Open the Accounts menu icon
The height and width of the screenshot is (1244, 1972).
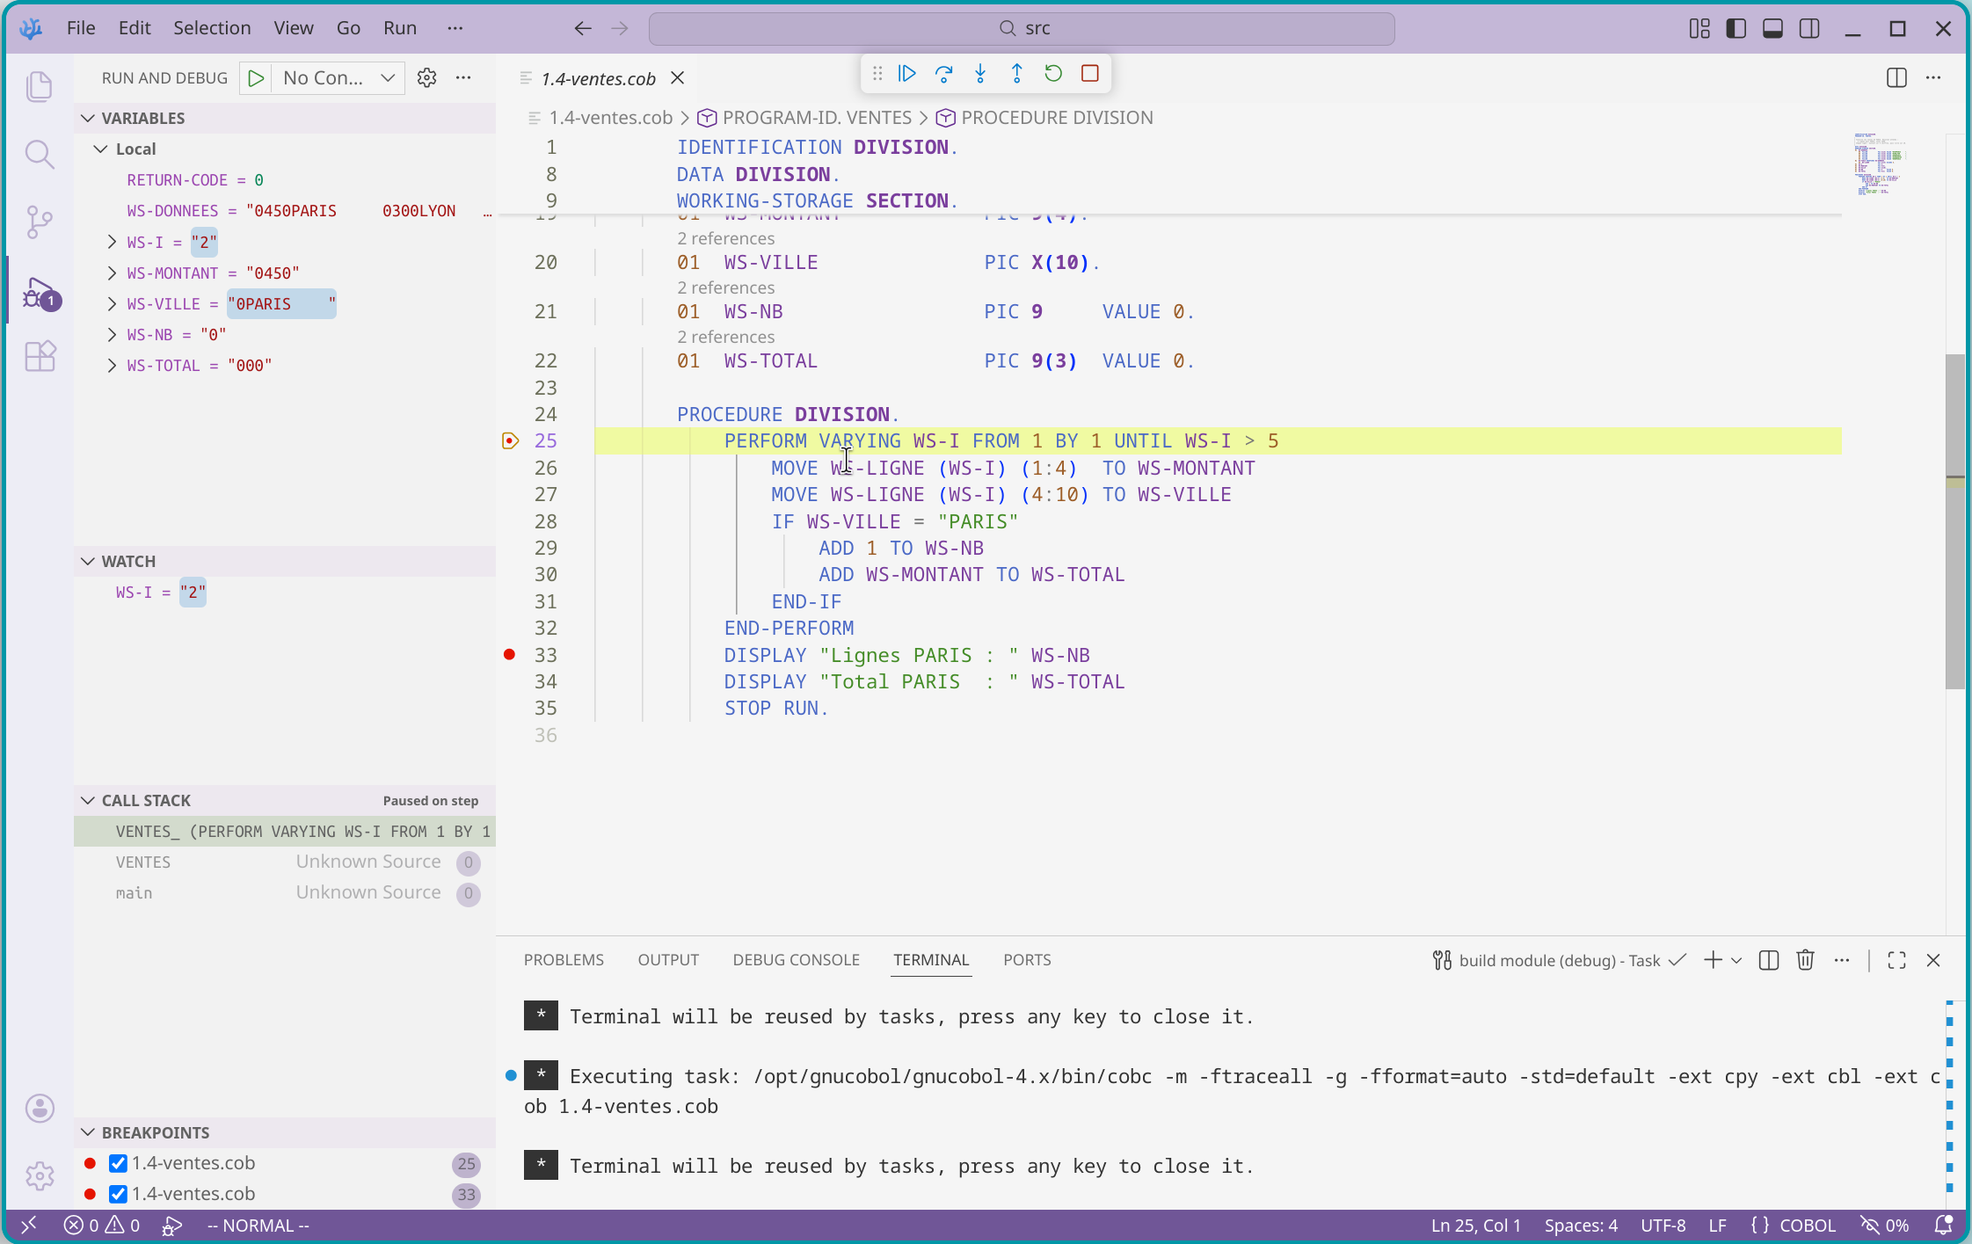pyautogui.click(x=40, y=1109)
